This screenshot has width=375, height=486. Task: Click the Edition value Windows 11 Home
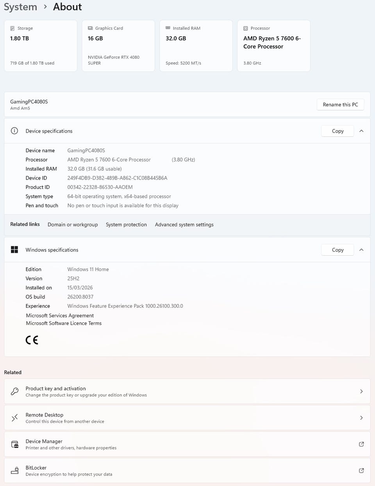[88, 269]
